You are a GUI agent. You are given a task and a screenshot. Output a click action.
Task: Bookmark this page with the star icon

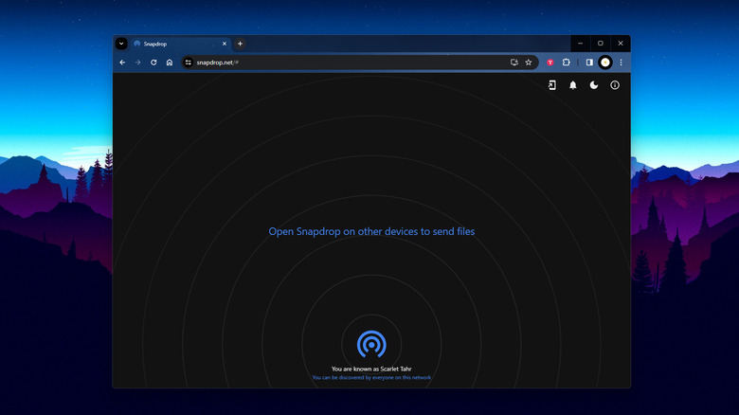[529, 63]
